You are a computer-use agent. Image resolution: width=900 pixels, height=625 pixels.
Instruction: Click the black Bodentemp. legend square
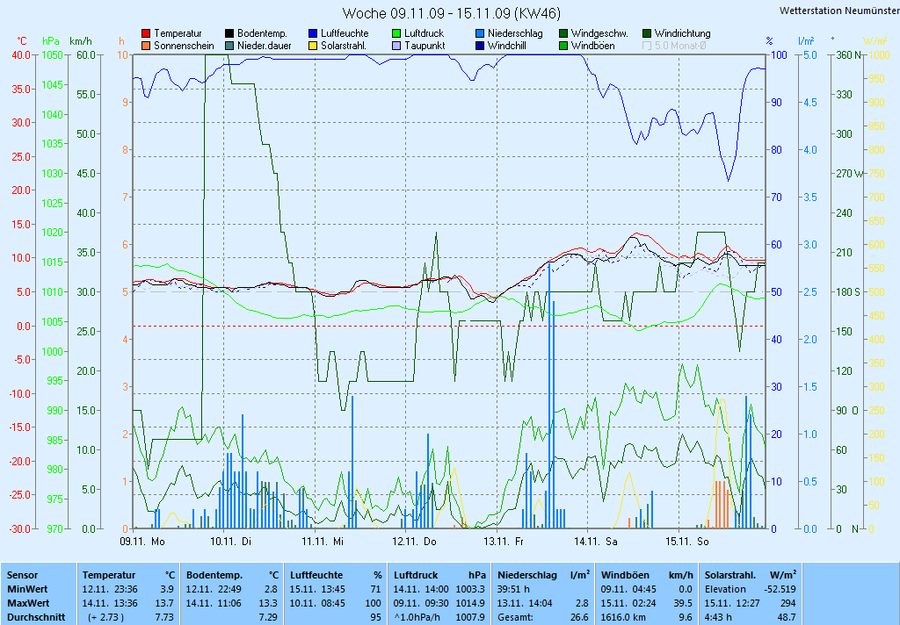[x=229, y=33]
